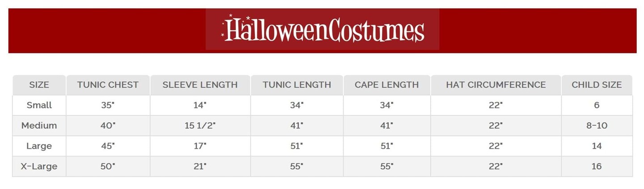Select the Small size row label
Viewport: 644px width, 189px height.
[x=39, y=105]
